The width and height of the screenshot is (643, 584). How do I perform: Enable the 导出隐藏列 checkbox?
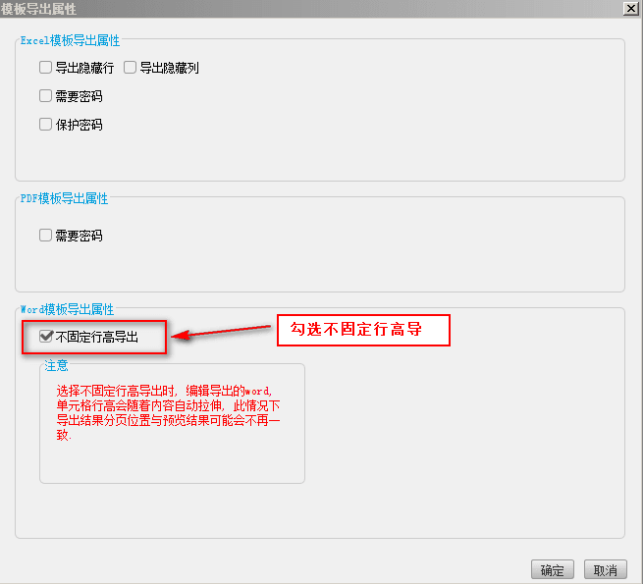[130, 68]
